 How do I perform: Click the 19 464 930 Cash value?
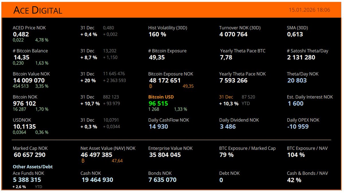pos(97,180)
